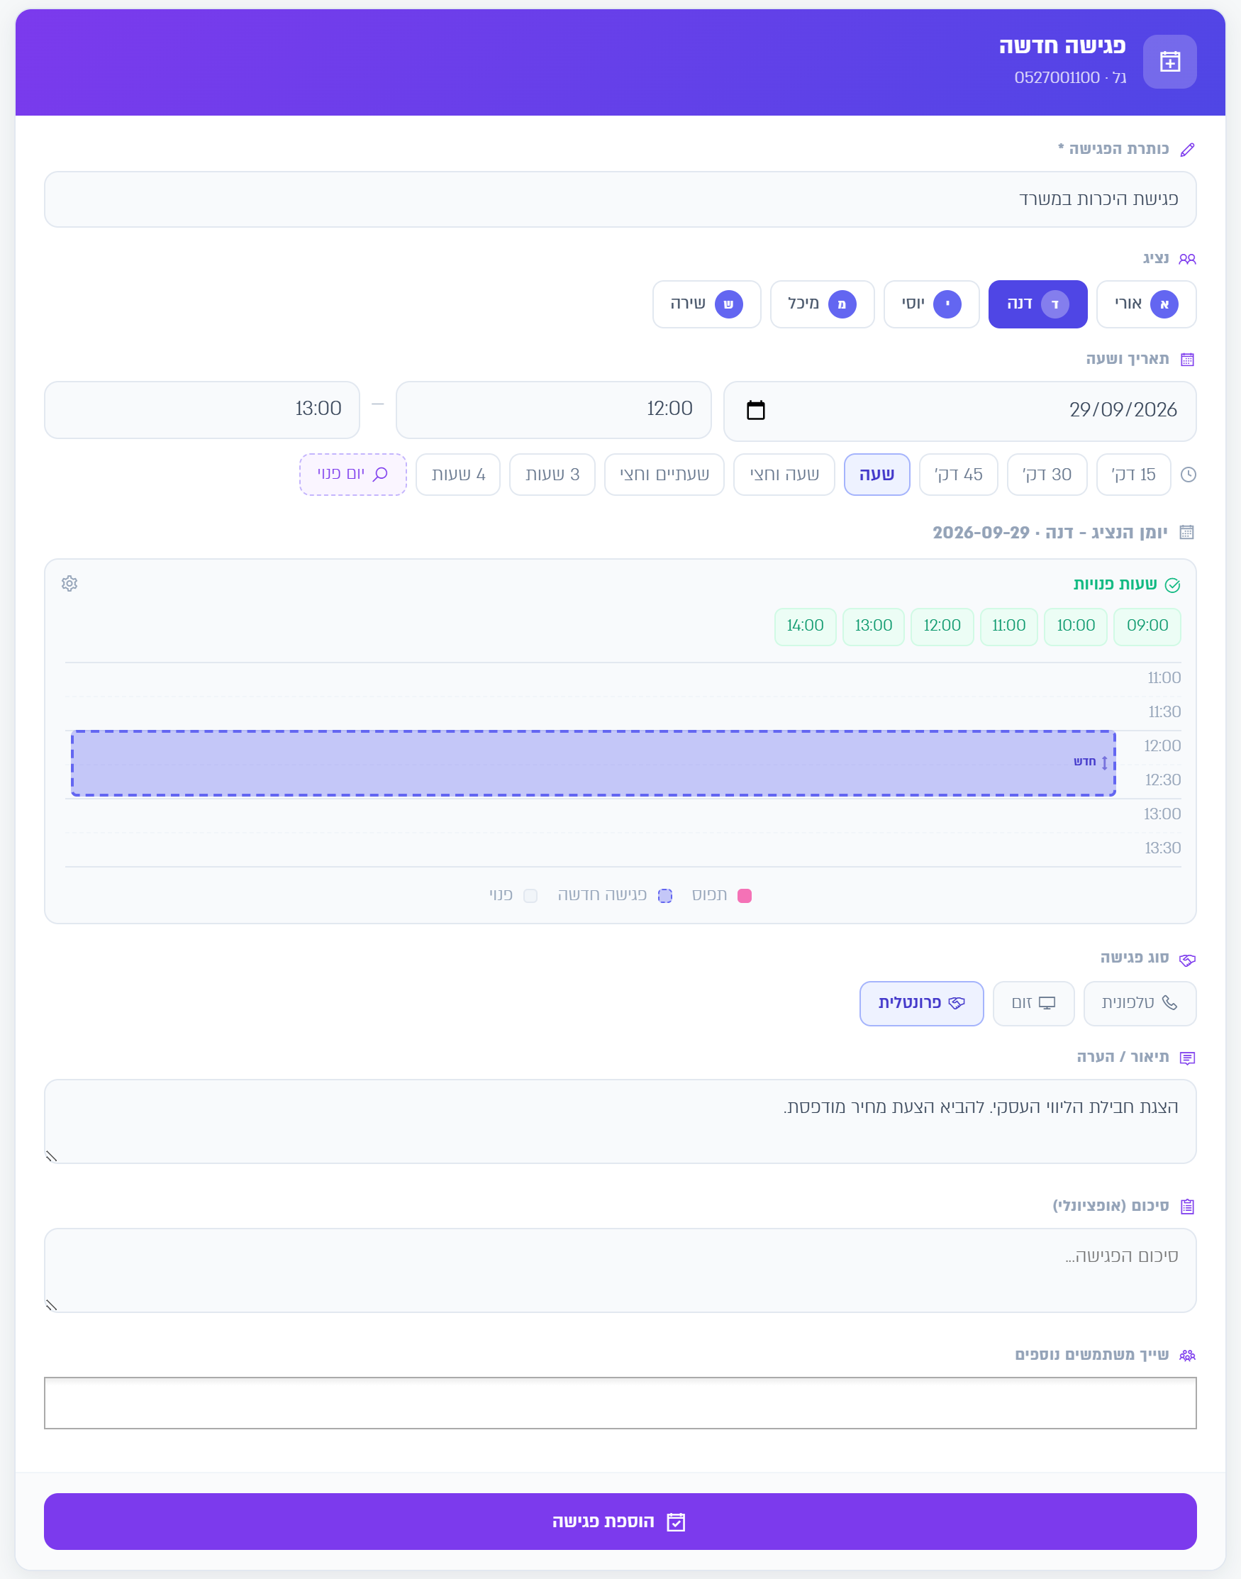Set meeting type to פרונטלית
1241x1579 pixels.
point(921,1004)
